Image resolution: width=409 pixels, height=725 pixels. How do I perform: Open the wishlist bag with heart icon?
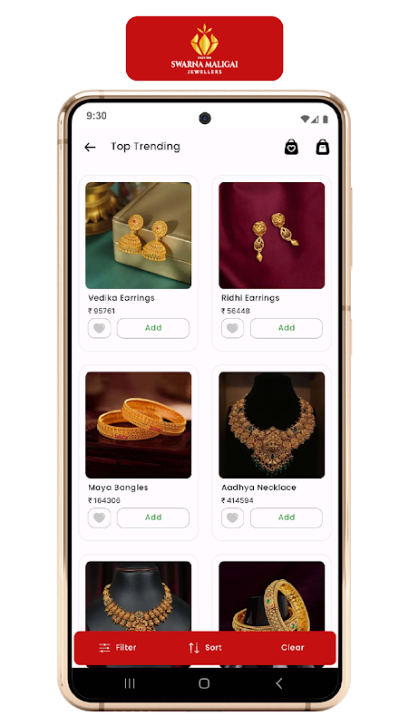click(291, 147)
